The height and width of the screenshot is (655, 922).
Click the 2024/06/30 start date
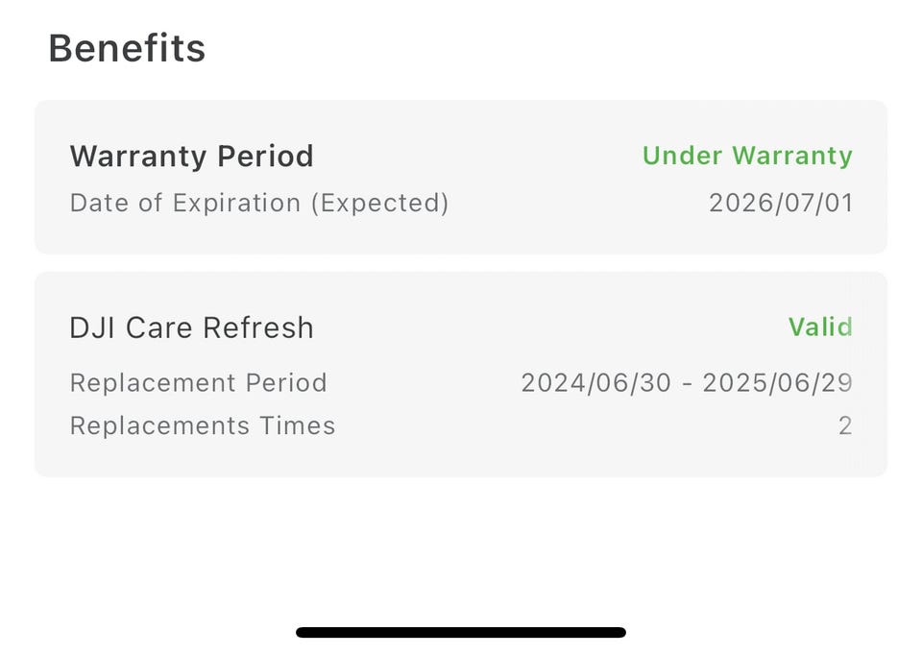[594, 383]
